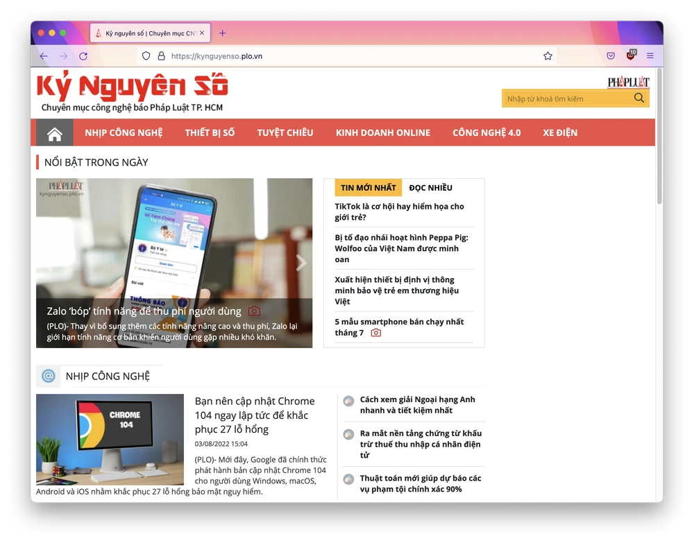694x543 pixels.
Task: Click the camera icon next to '5 mẫu smartphone' article
Action: (x=375, y=333)
